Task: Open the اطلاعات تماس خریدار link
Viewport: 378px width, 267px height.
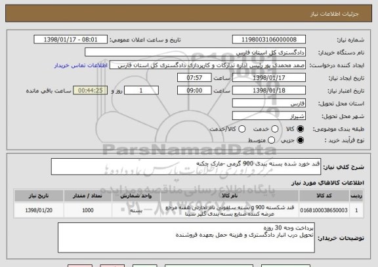Action: coord(81,66)
